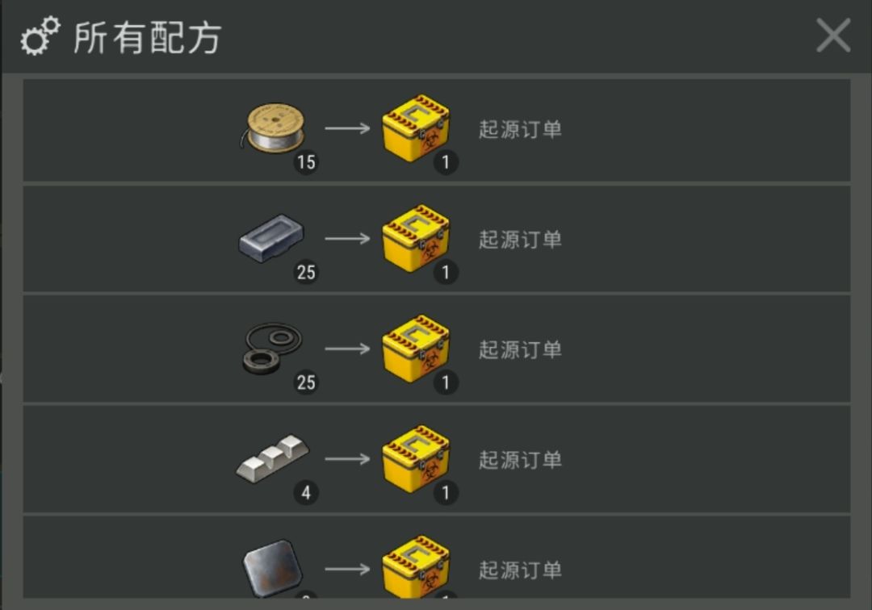Select the steel bar ingredient icon
Viewport: 872px width, 610px height.
pyautogui.click(x=271, y=238)
